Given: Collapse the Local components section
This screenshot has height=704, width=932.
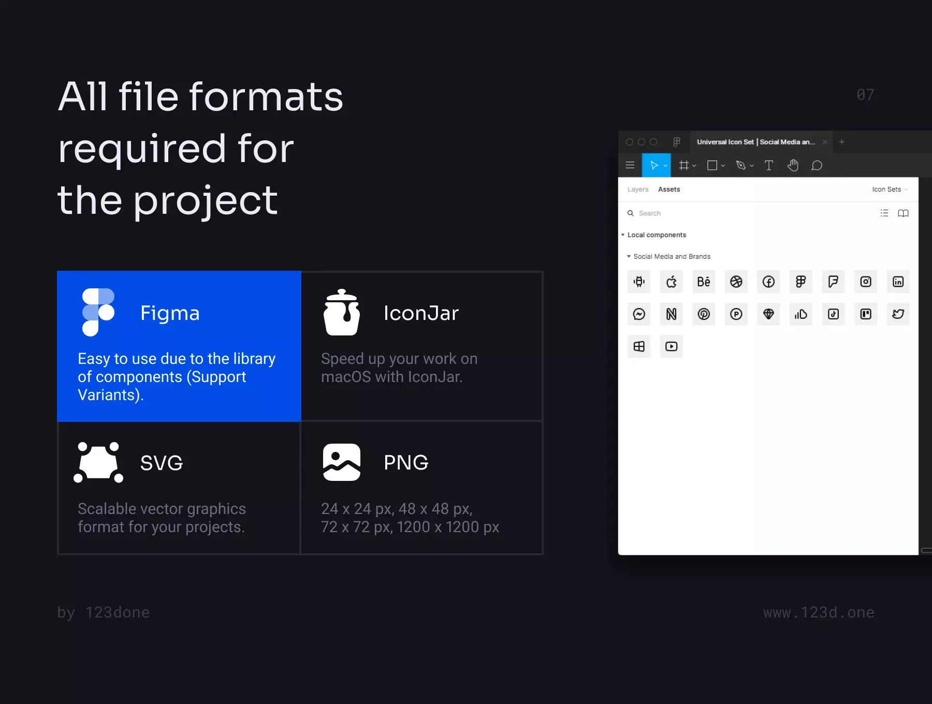Looking at the screenshot, I should [623, 235].
